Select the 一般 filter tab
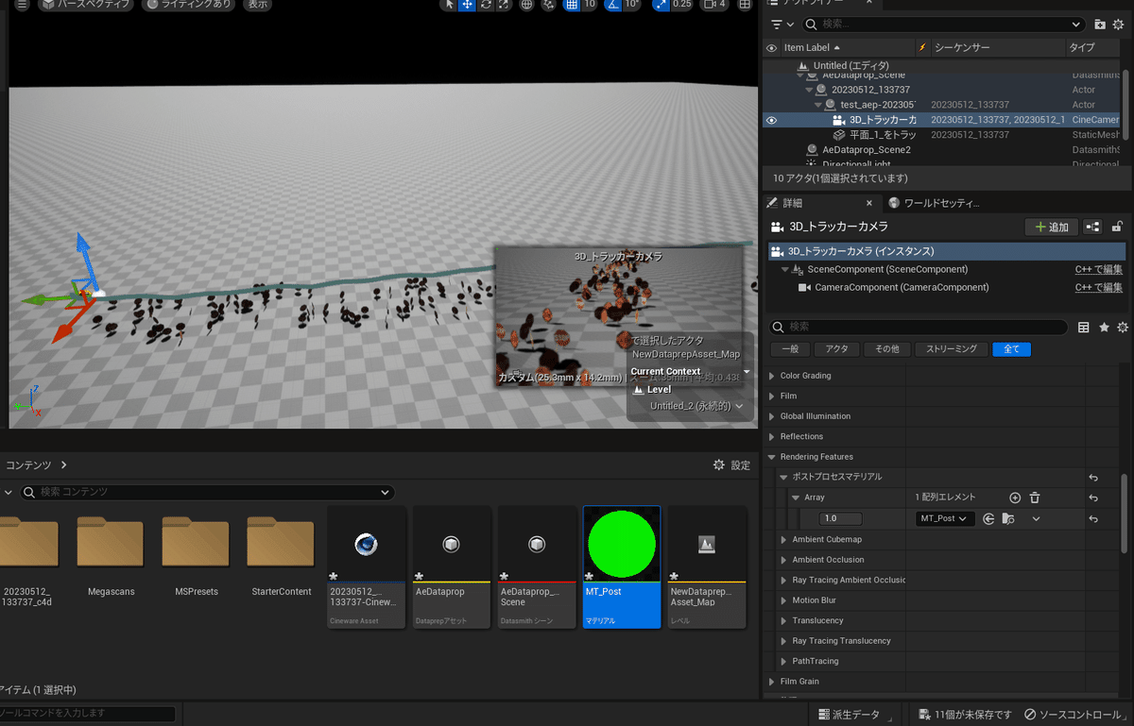Screen dimensions: 1134x726 [789, 349]
